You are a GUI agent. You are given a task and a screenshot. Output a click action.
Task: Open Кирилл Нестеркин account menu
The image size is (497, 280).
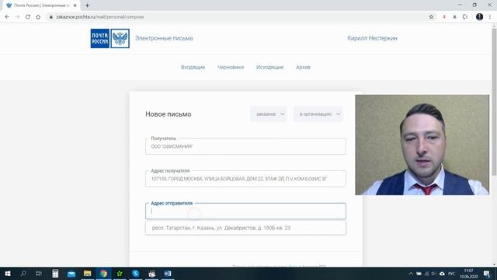(372, 38)
